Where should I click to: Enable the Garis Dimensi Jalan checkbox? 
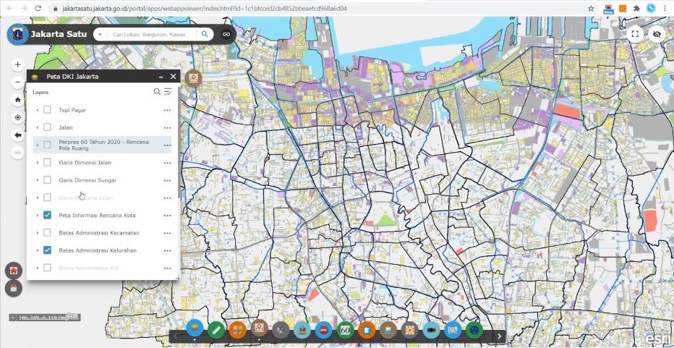(47, 162)
